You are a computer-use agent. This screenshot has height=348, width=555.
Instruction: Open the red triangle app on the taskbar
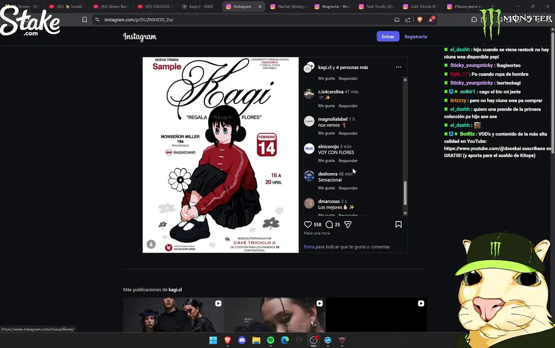point(342,340)
